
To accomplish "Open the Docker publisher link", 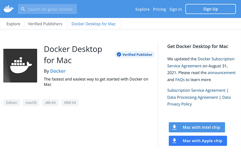I will point(58,71).
